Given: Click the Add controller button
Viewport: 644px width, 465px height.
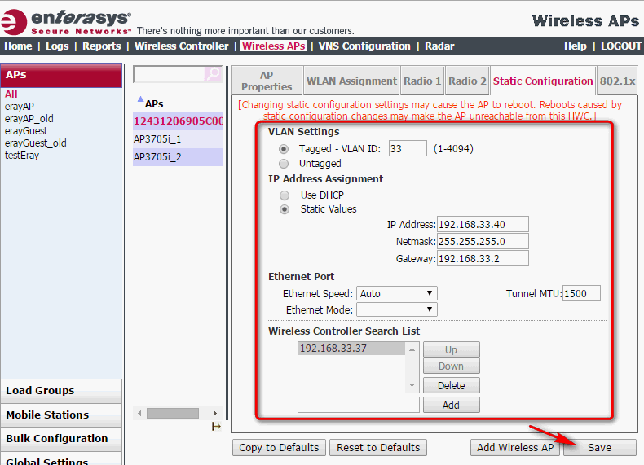Looking at the screenshot, I should point(452,405).
